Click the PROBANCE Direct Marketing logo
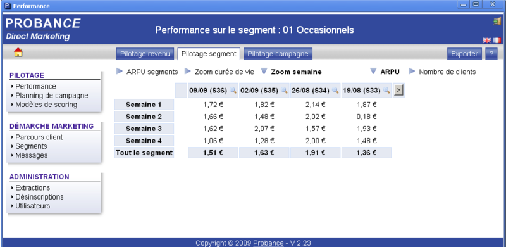Screen dimensions: 506x247 pyautogui.click(x=43, y=29)
